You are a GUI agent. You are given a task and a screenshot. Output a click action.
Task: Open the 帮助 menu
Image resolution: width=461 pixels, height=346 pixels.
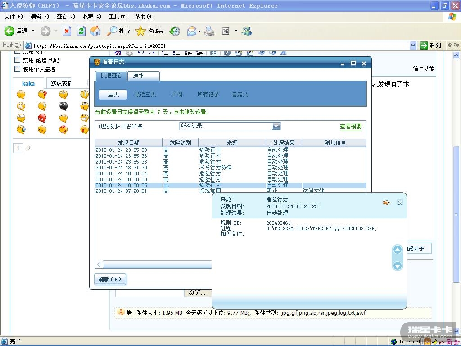(144, 17)
